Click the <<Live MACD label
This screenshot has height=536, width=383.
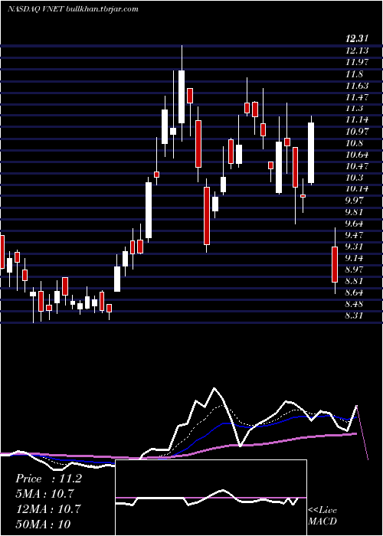tap(322, 515)
